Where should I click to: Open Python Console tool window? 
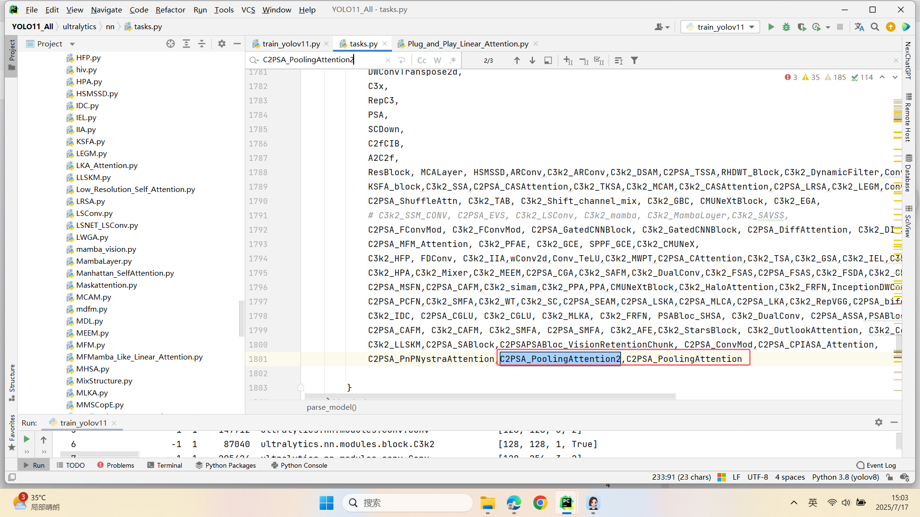tap(299, 465)
